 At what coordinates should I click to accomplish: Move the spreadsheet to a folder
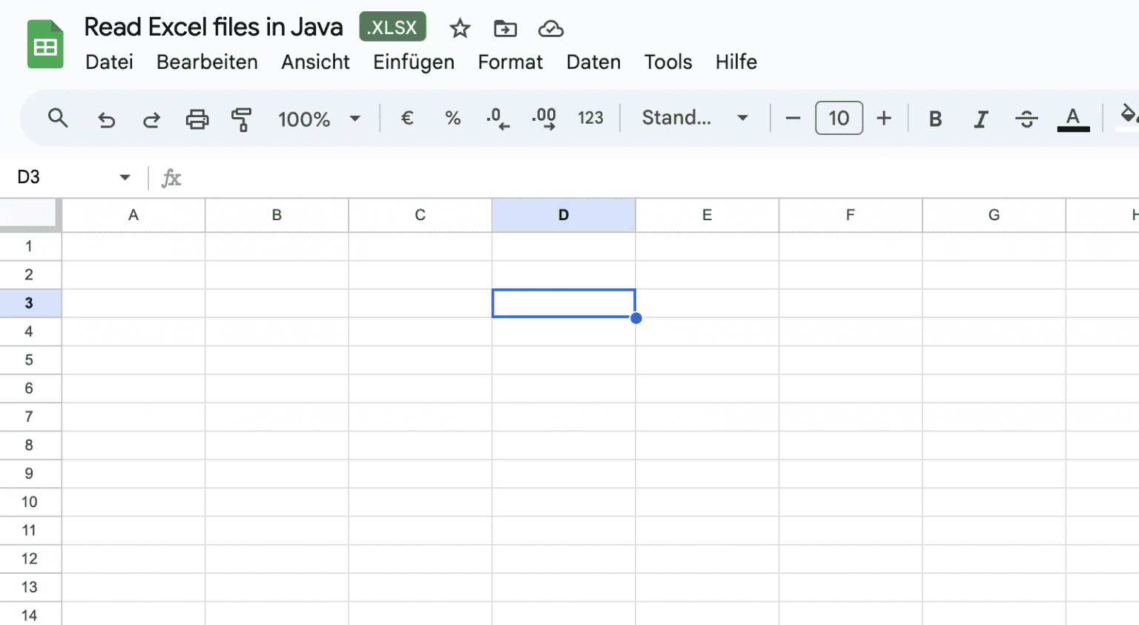click(x=505, y=28)
